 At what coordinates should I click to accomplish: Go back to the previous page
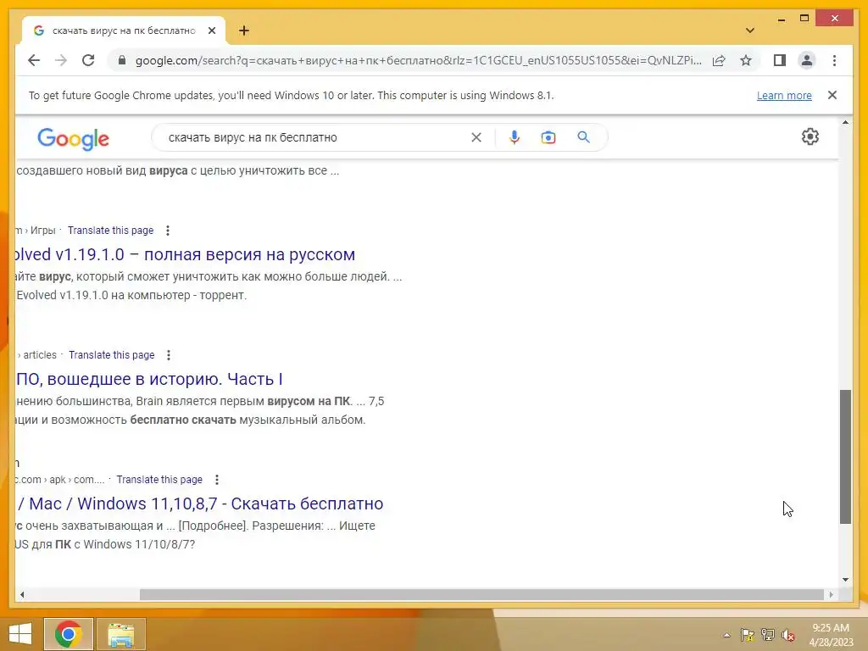pyautogui.click(x=34, y=60)
